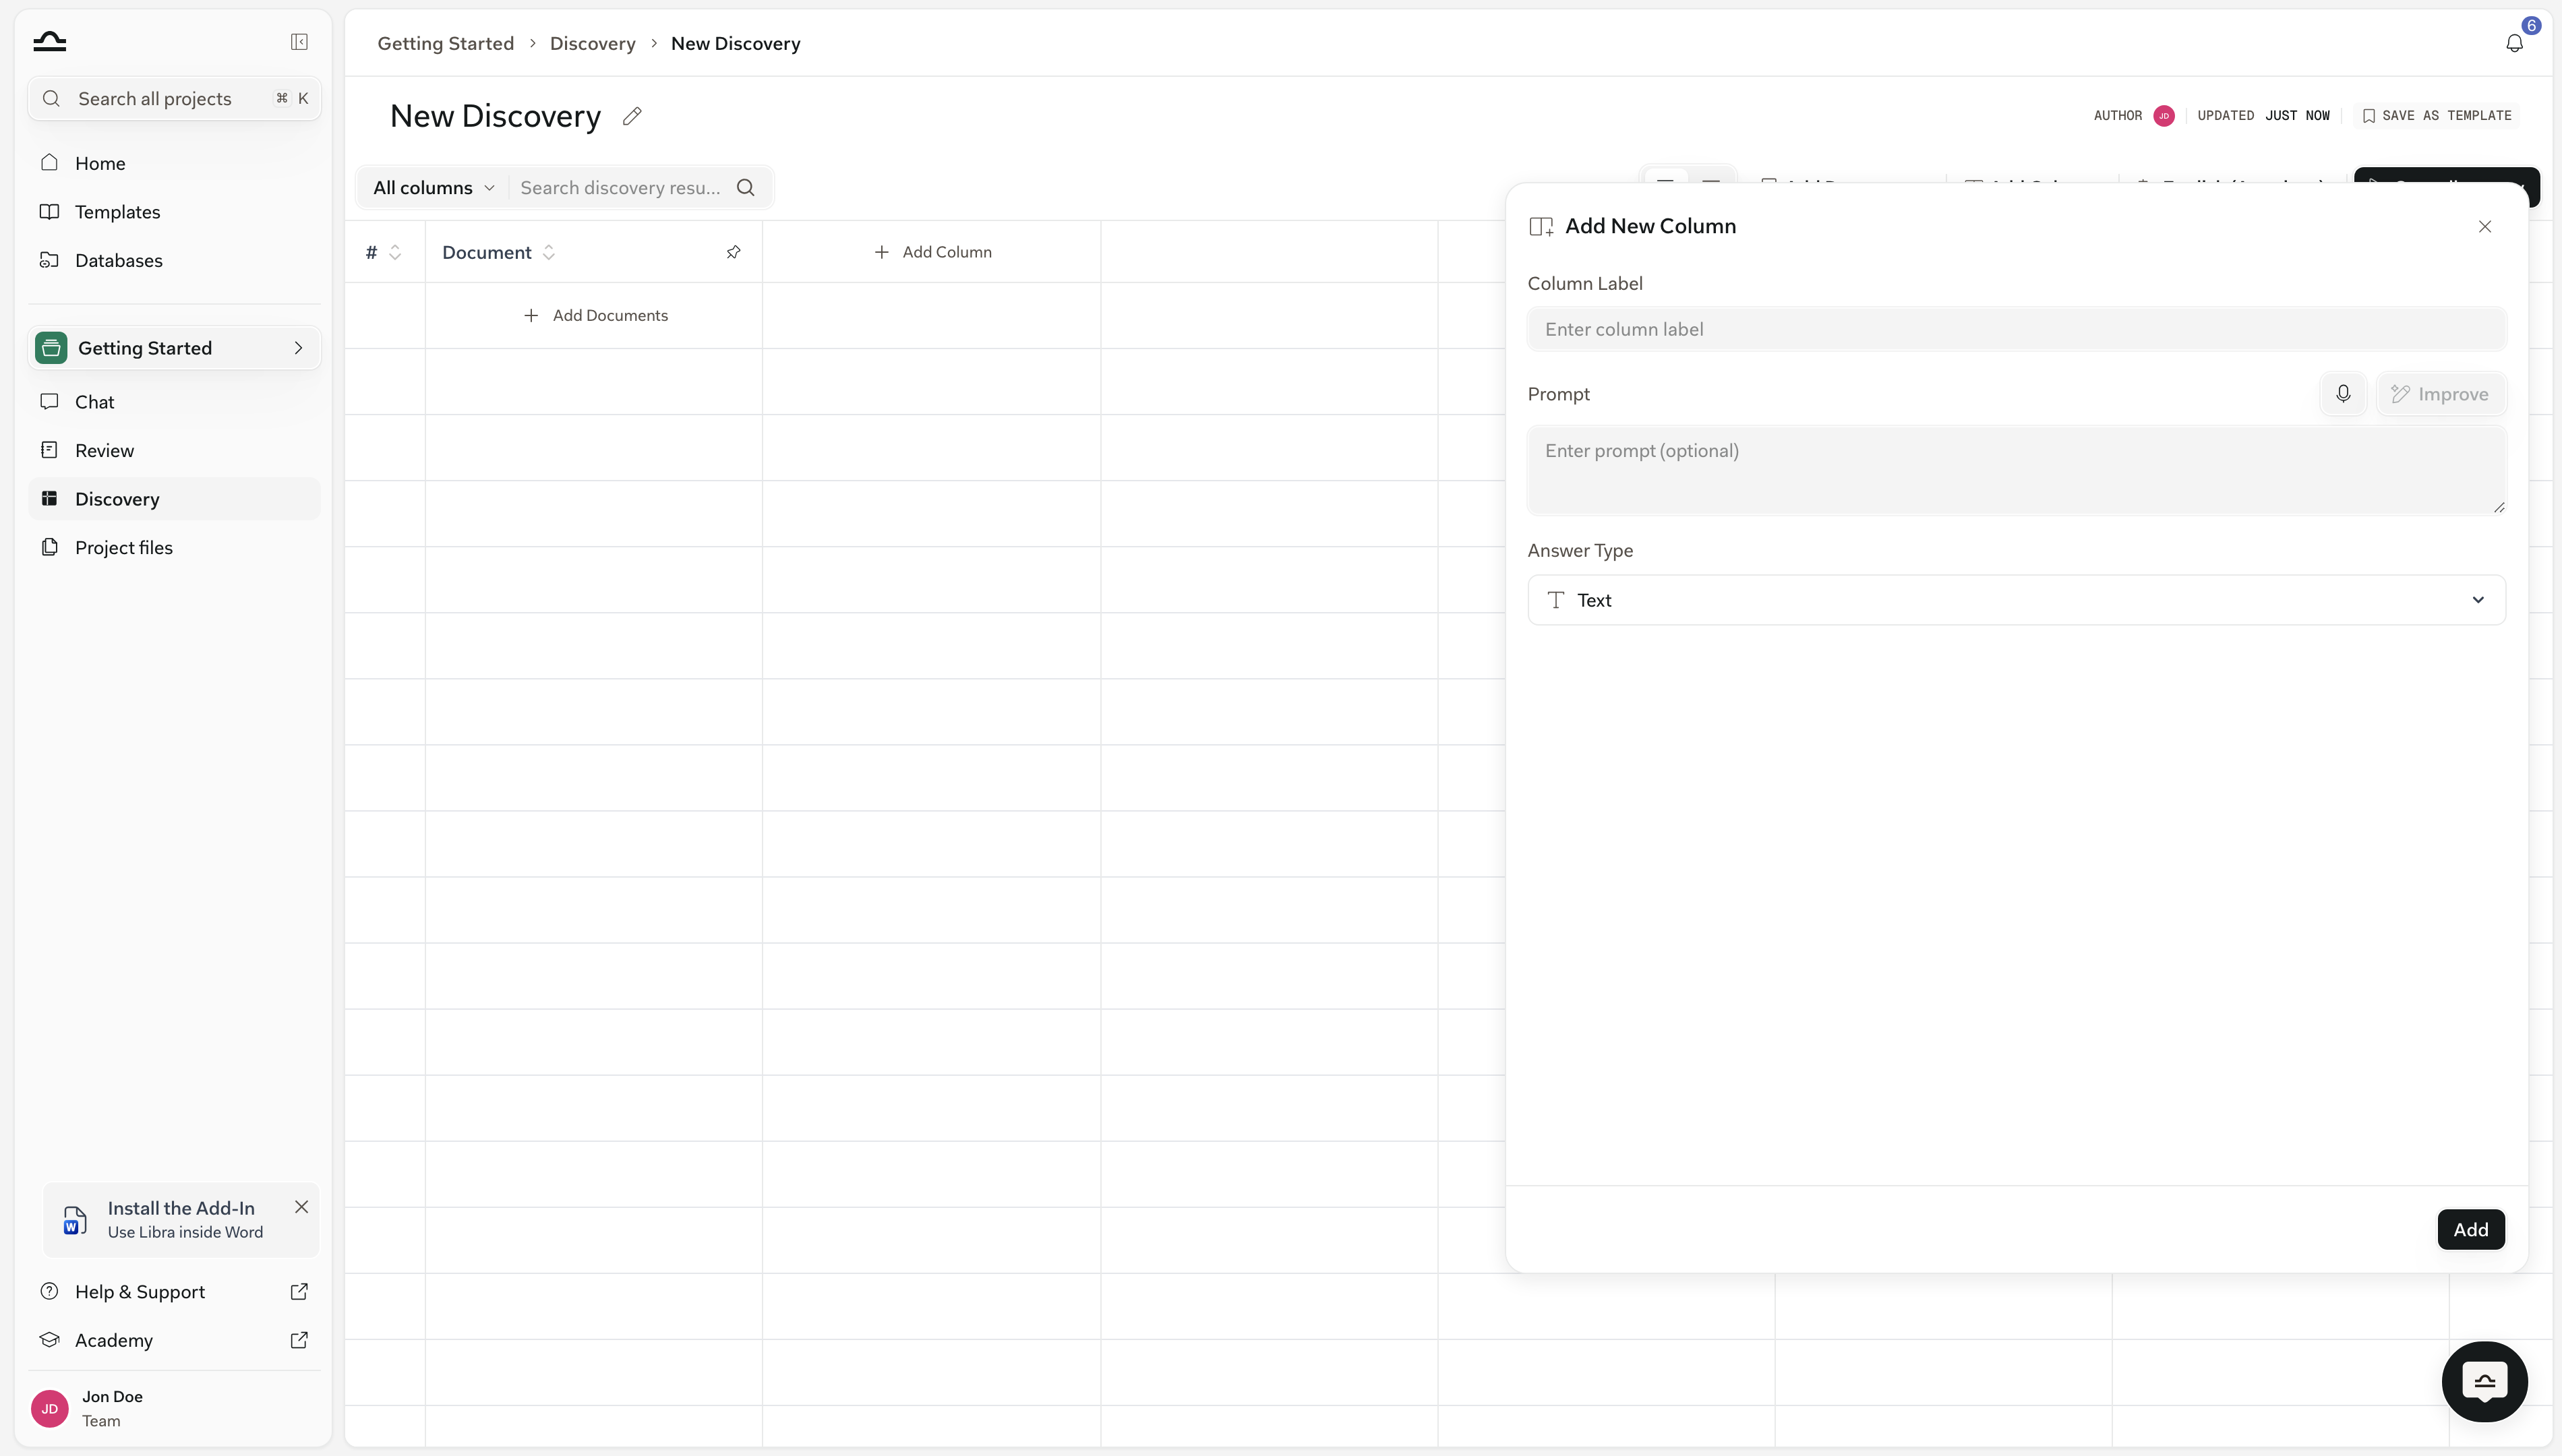The image size is (2562, 1456).
Task: Open the All columns dropdown
Action: click(433, 187)
